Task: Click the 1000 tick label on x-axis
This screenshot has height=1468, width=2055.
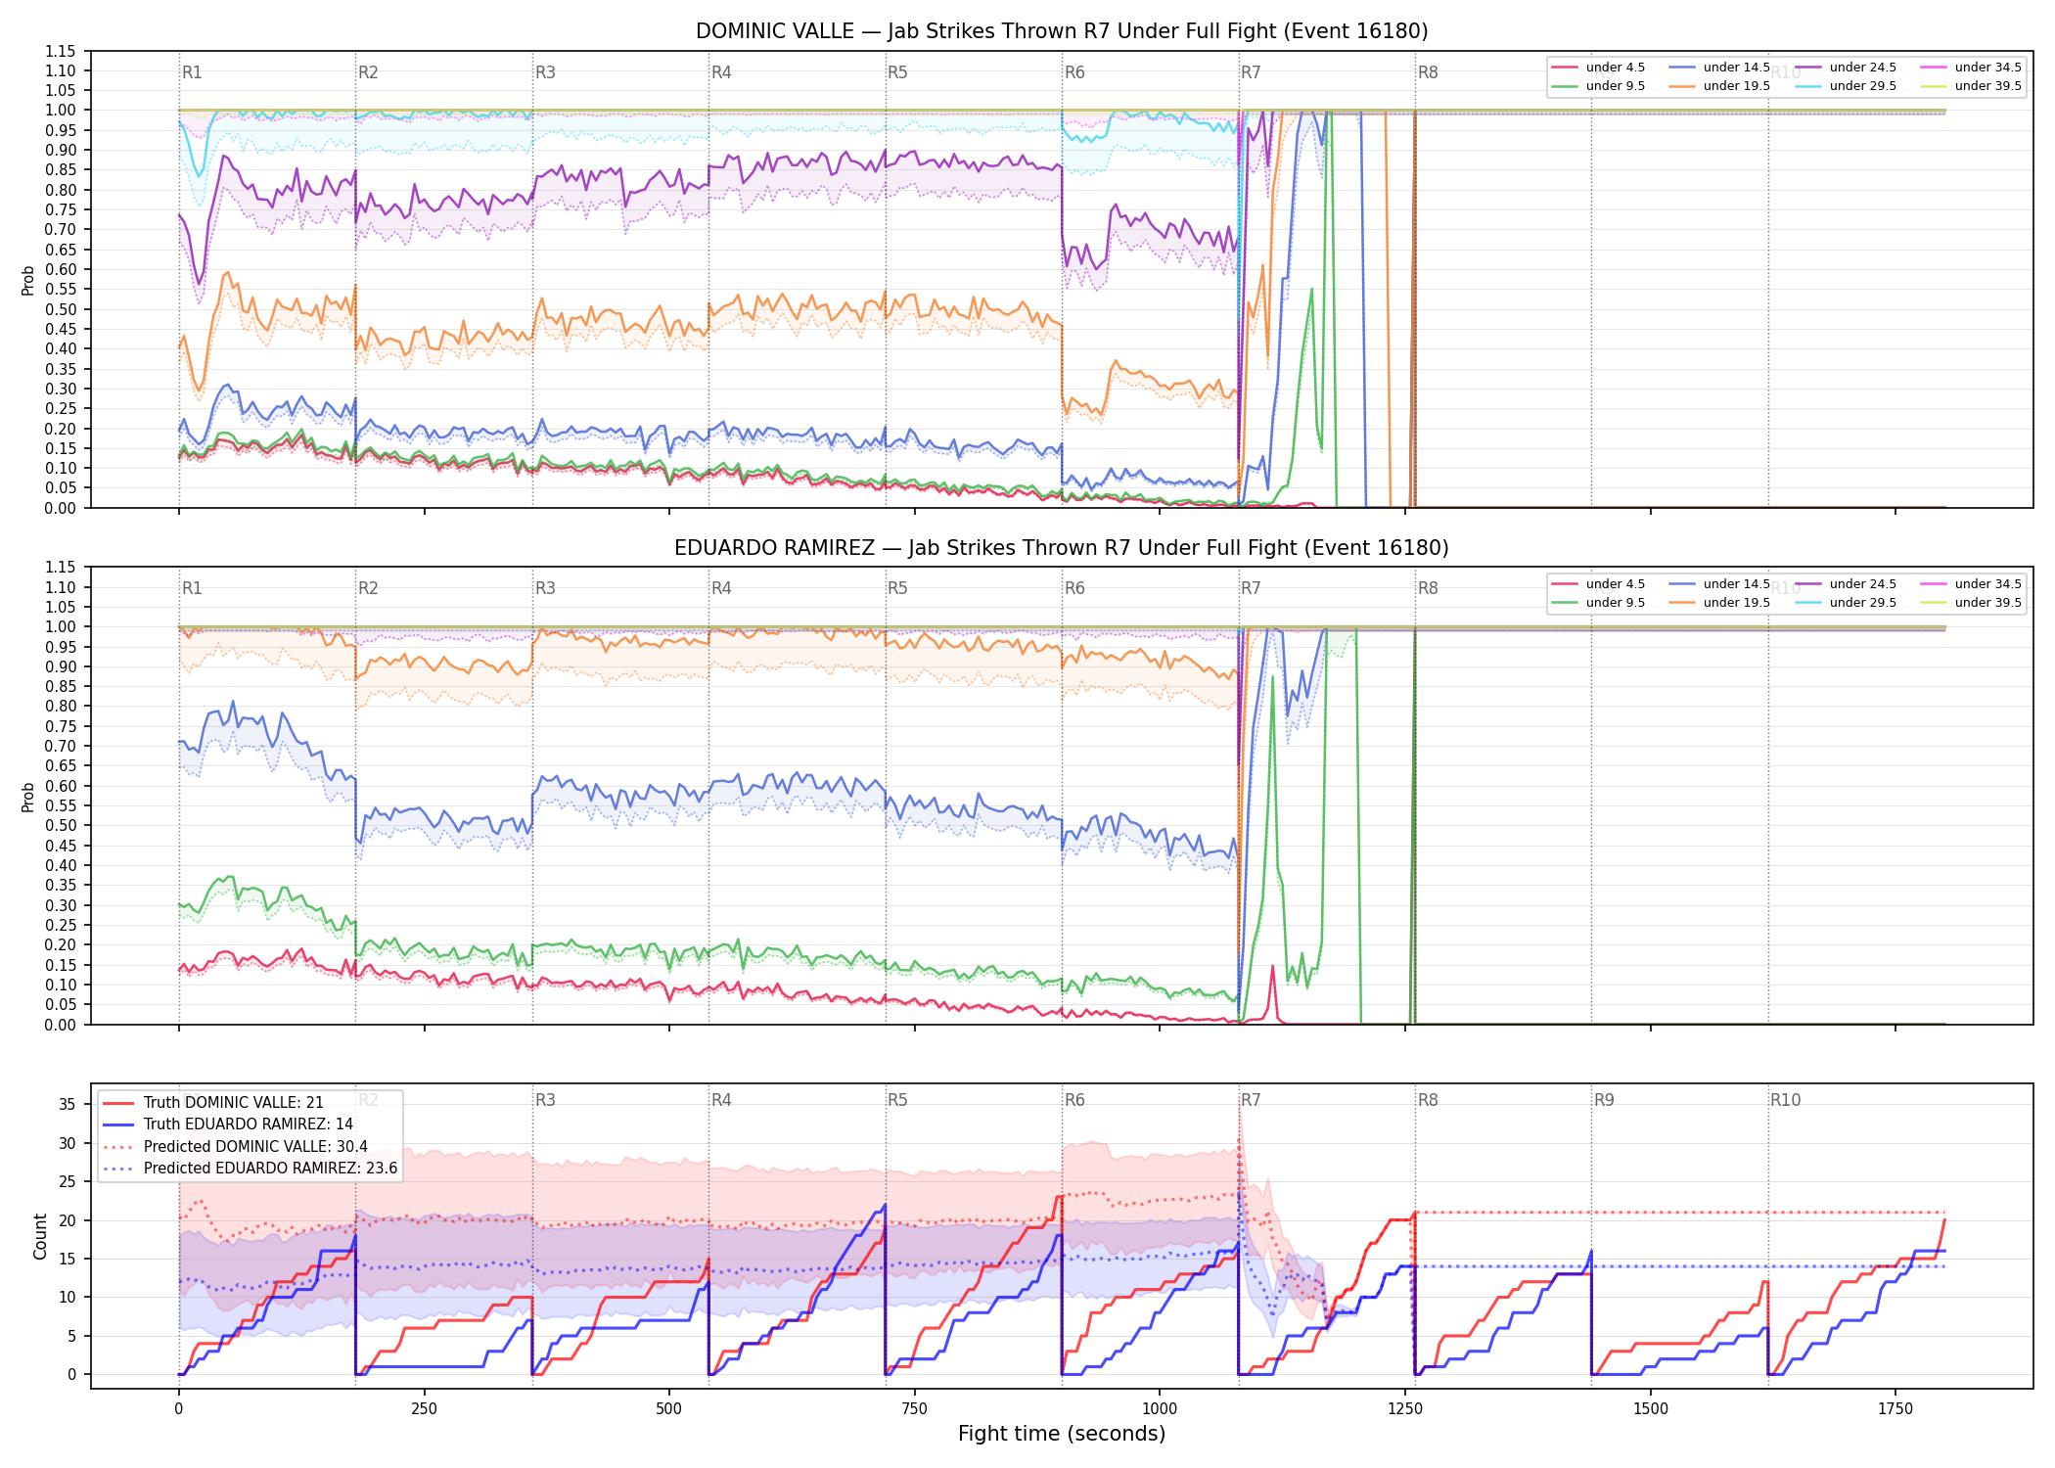Action: 1160,1409
